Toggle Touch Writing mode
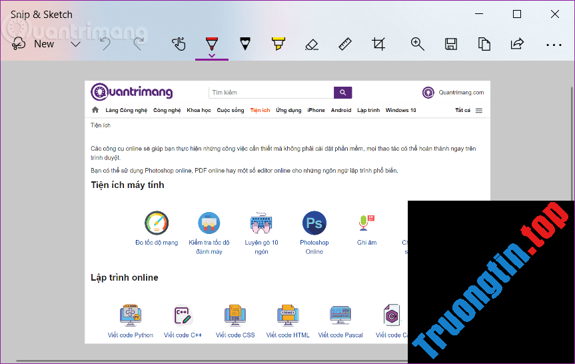575x364 pixels. tap(178, 44)
